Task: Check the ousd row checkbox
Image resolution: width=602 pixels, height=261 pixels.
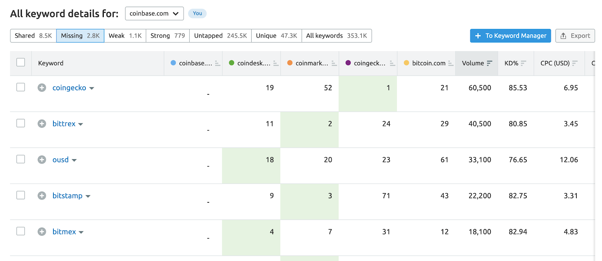Action: click(x=21, y=159)
